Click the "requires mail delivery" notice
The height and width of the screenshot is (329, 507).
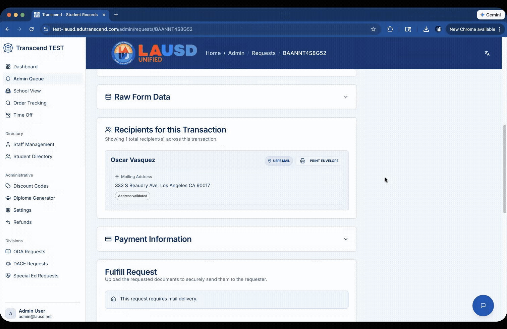pyautogui.click(x=227, y=299)
